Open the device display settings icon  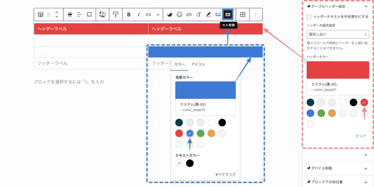[x=102, y=15]
